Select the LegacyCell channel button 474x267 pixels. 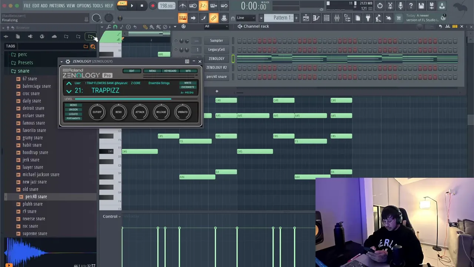tap(216, 49)
